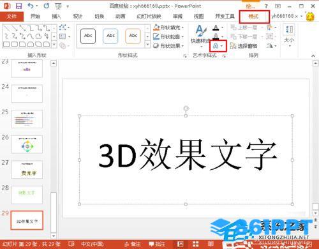
Task: Click the Edit Shape icon
Action: click(x=63, y=27)
